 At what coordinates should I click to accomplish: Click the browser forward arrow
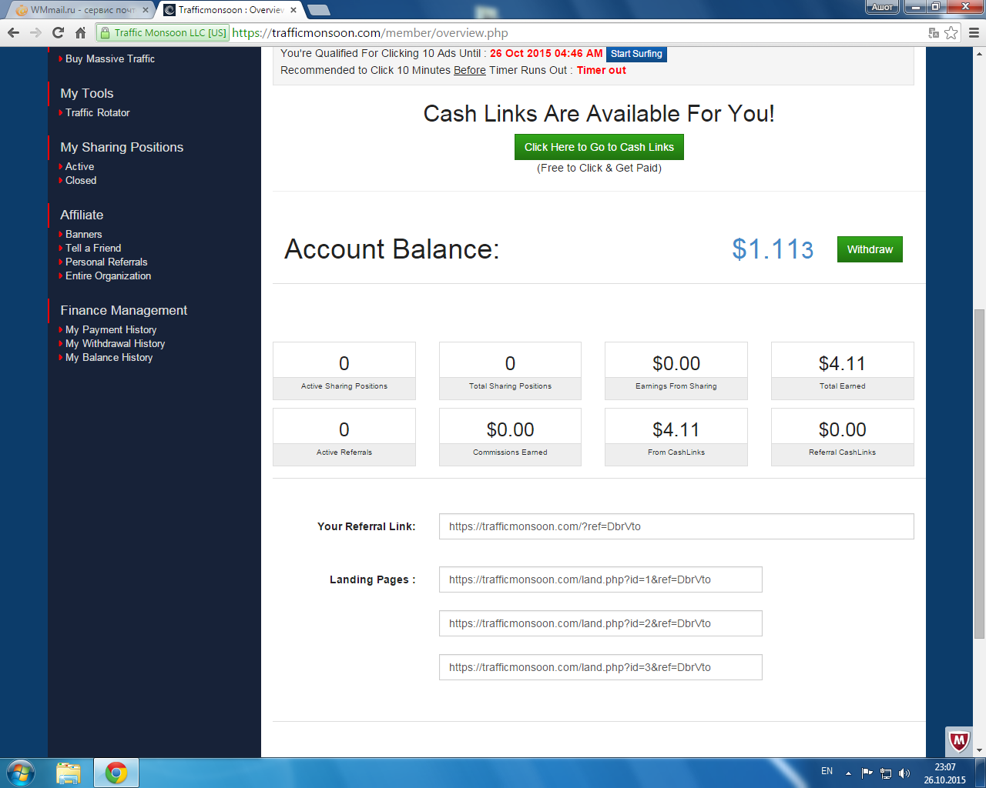click(35, 32)
